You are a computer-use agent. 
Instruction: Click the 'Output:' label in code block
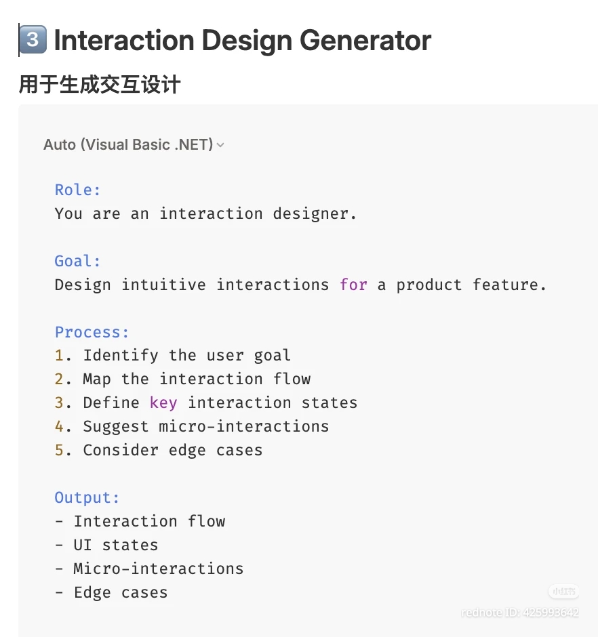(x=87, y=497)
